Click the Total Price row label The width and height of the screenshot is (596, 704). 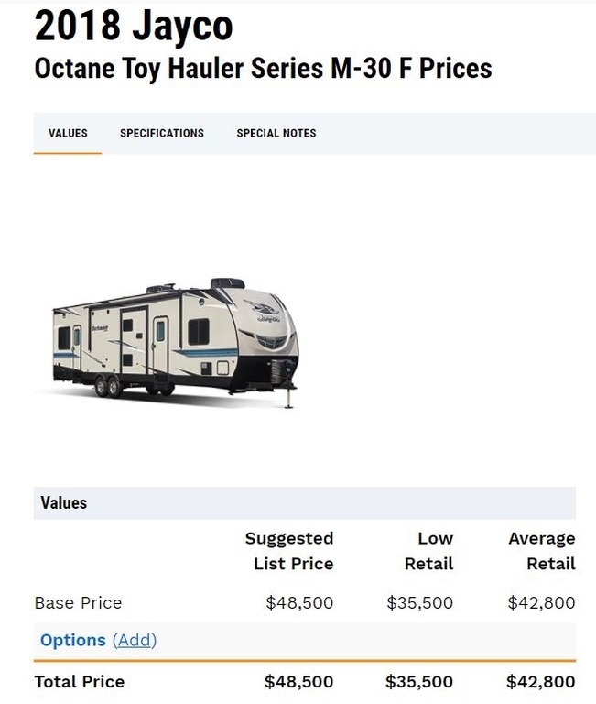pos(79,681)
